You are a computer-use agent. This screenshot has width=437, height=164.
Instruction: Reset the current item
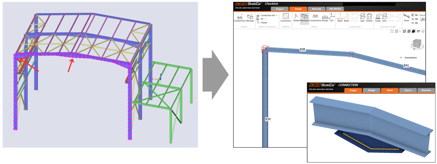(x=347, y=18)
